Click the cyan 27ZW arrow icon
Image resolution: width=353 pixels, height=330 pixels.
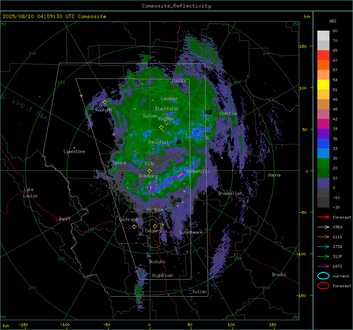click(x=323, y=247)
